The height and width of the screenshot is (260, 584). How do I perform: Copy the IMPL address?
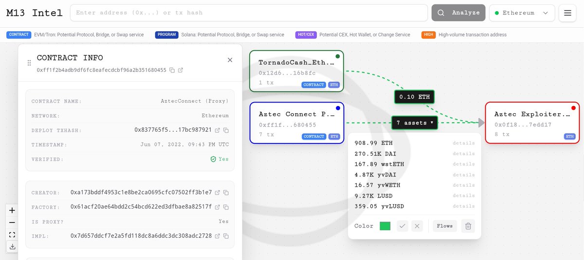(x=226, y=236)
